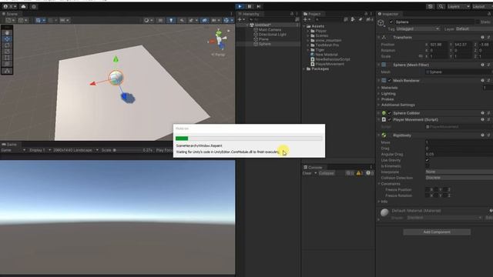Open the cloud services icon
This screenshot has height=277, width=493.
pyautogui.click(x=24, y=6)
